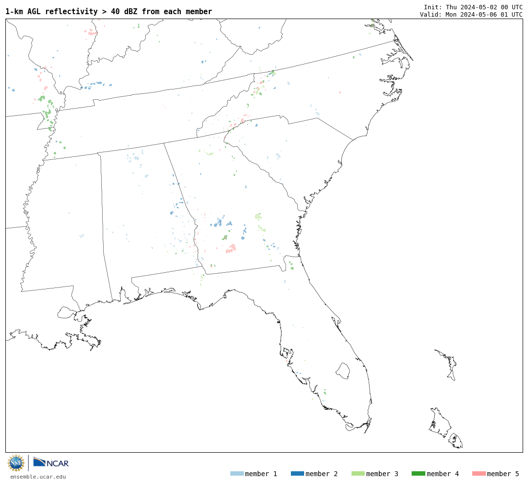The height and width of the screenshot is (483, 528).
Task: Click the member 3 light green swatch
Action: point(358,474)
